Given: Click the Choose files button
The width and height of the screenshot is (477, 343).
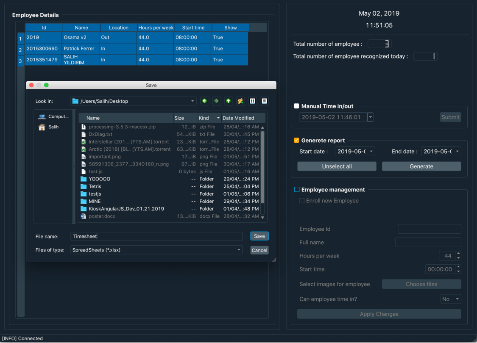Looking at the screenshot, I should click(x=421, y=285).
